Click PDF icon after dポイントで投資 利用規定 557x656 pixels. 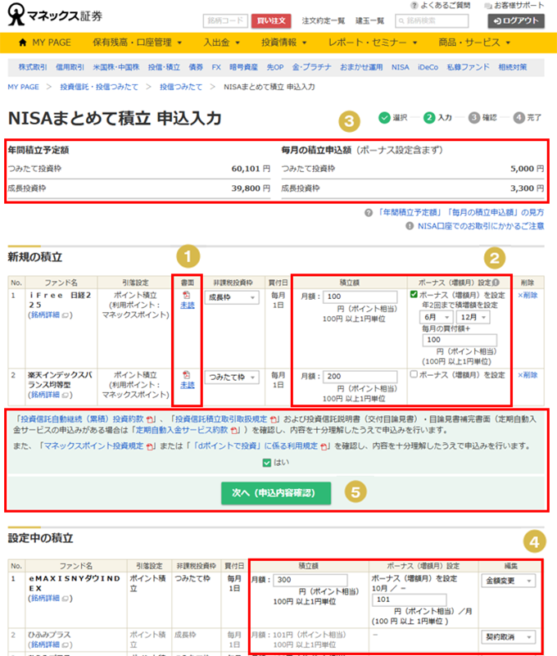click(x=324, y=446)
